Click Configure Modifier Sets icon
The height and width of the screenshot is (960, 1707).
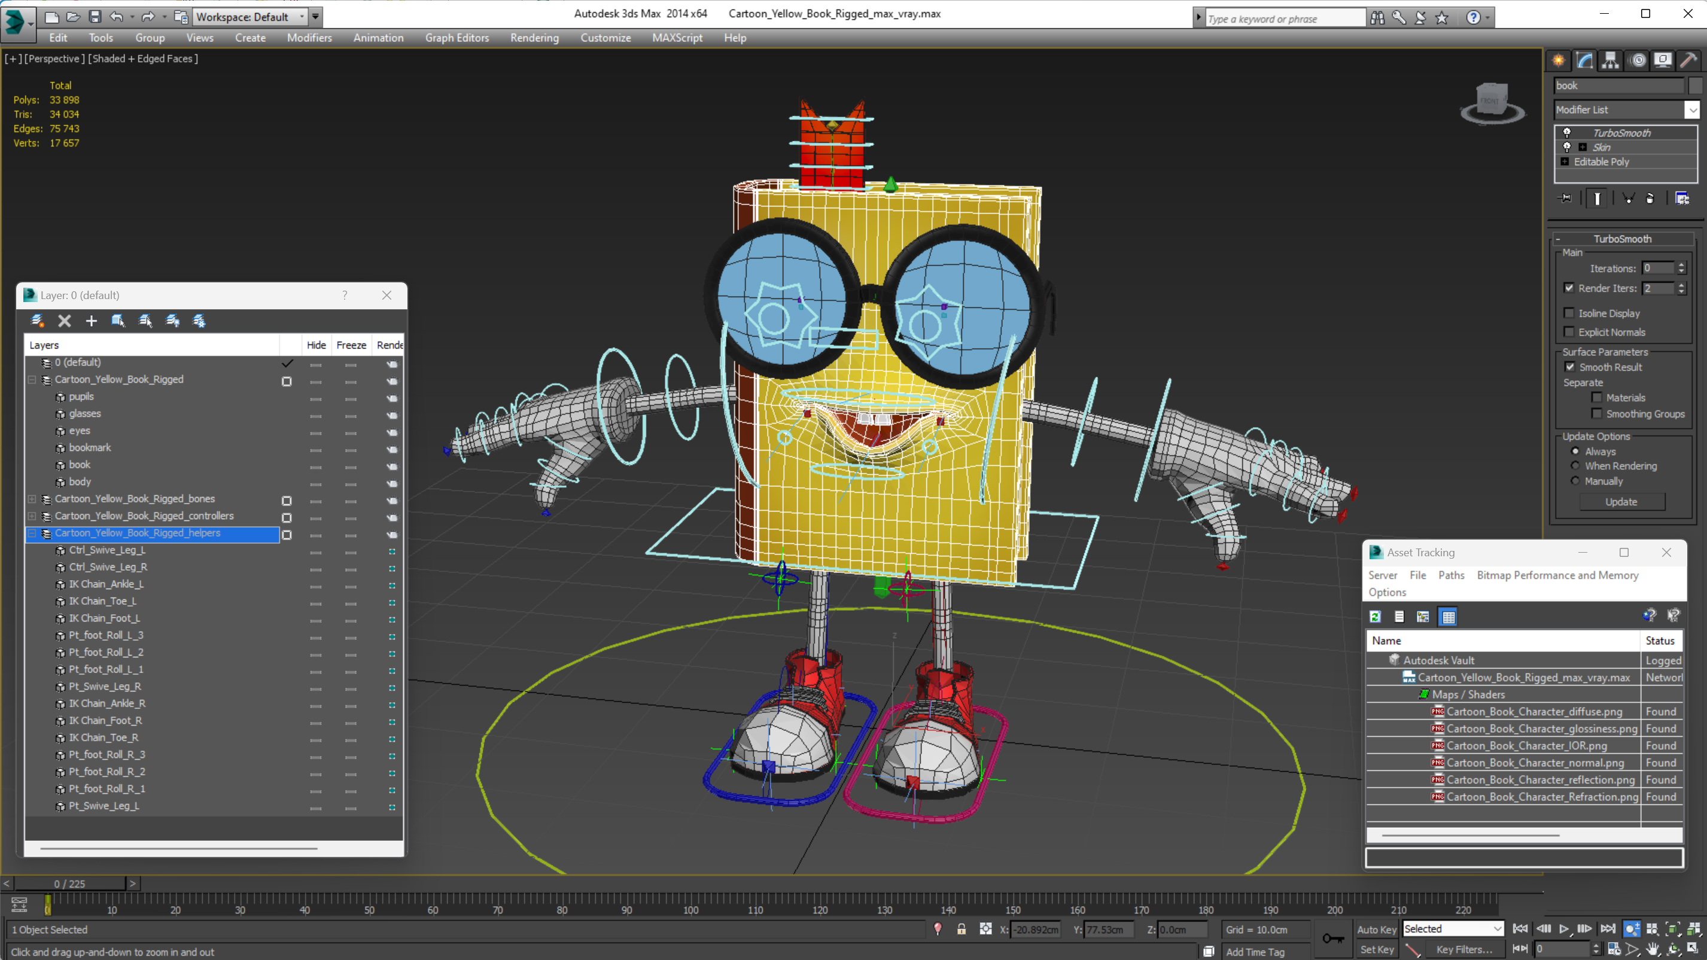[1682, 198]
